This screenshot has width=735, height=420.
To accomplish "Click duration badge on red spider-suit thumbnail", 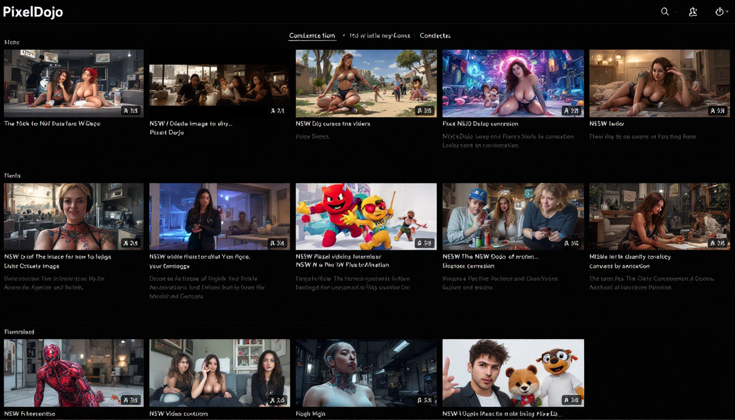I will coord(130,400).
